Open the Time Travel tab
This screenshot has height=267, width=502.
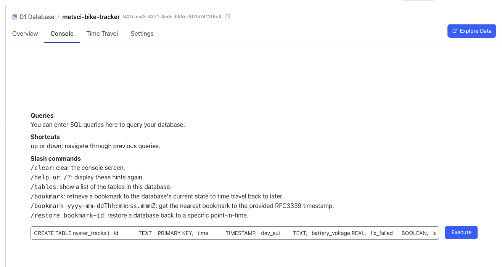coord(102,34)
